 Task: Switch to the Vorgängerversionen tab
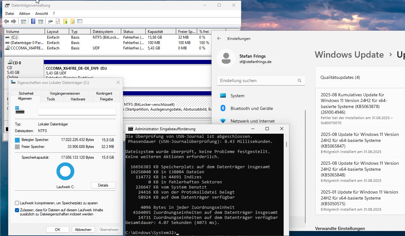(x=65, y=93)
